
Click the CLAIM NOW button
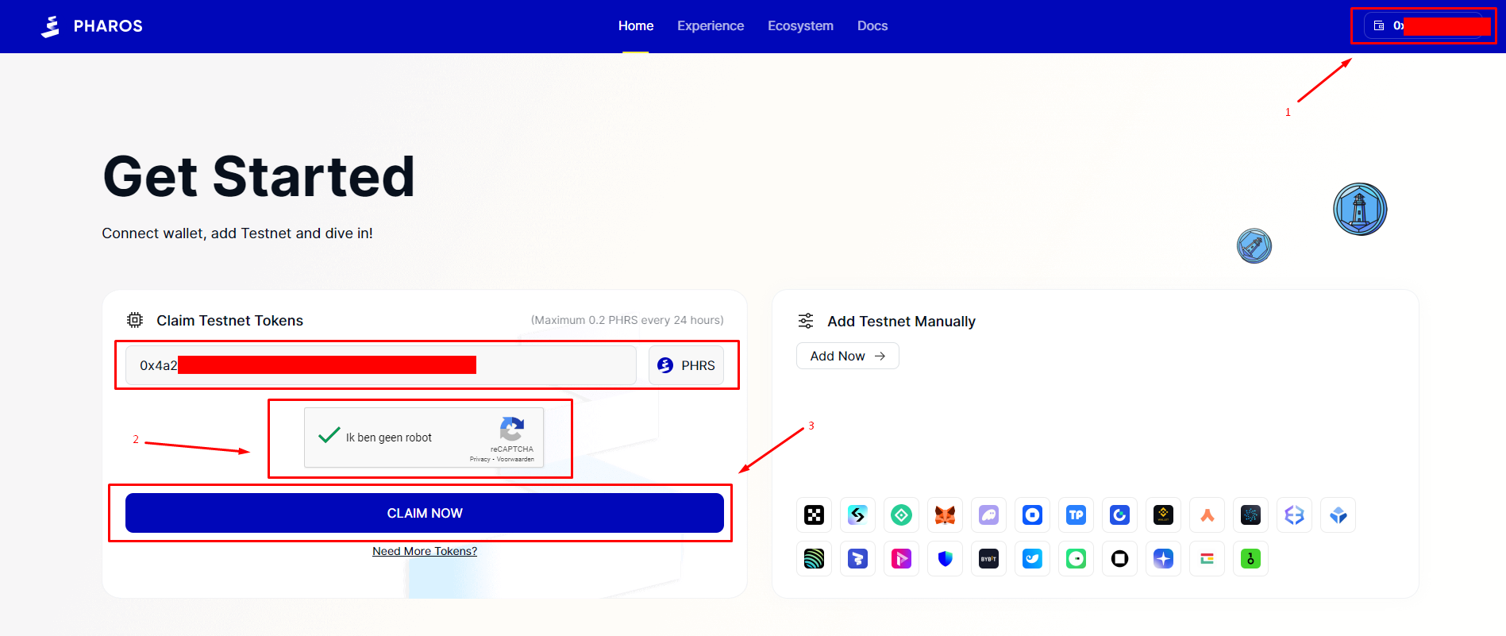pos(425,513)
